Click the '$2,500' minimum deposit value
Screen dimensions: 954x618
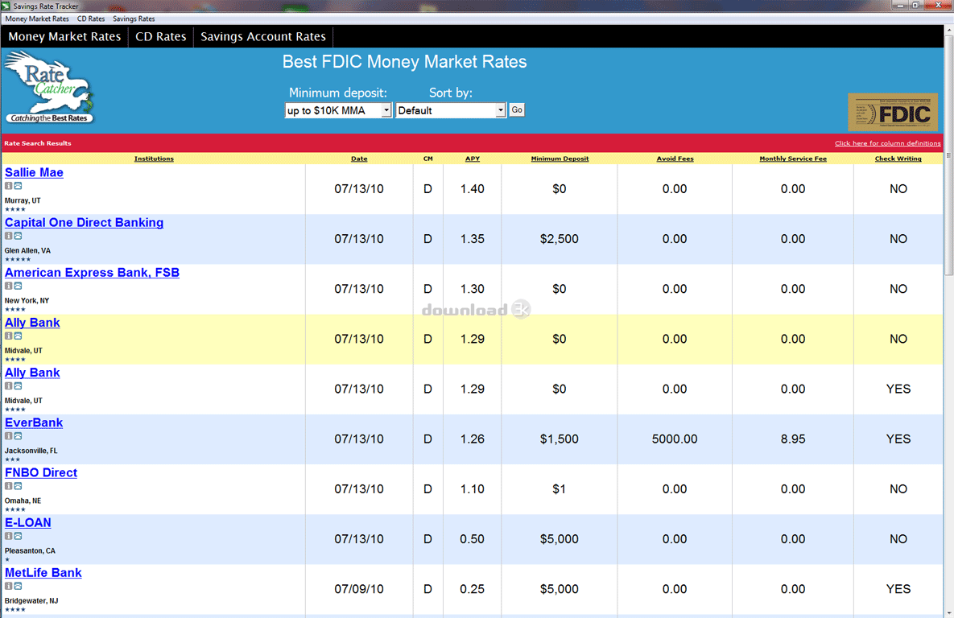pos(560,239)
